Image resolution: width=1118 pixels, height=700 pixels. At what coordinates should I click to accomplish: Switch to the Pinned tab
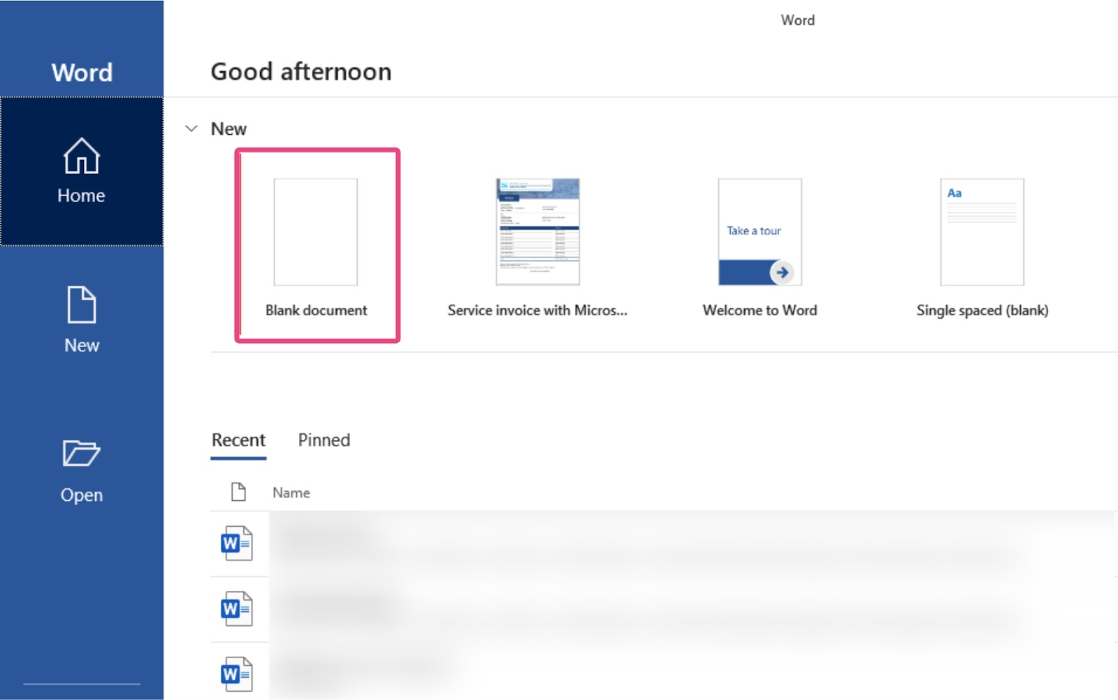pos(324,440)
